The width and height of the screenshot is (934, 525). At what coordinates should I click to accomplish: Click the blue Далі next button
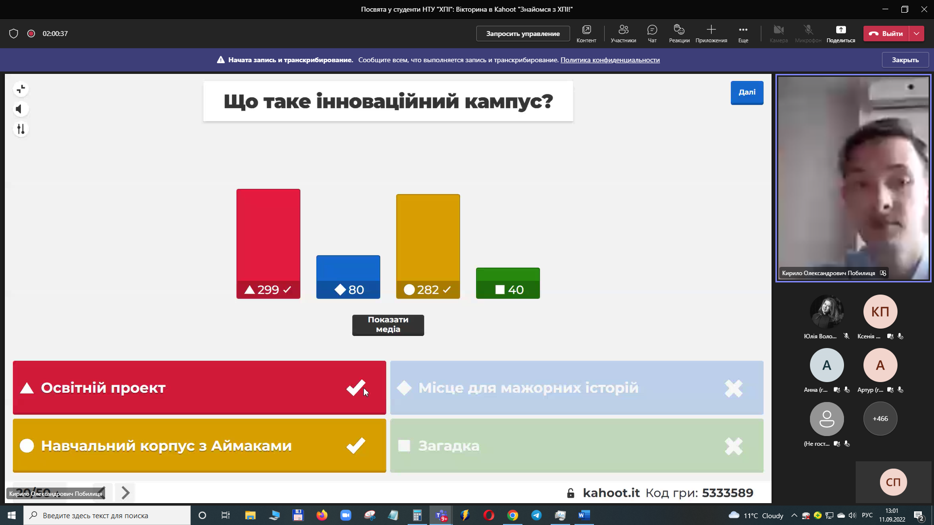tap(747, 92)
